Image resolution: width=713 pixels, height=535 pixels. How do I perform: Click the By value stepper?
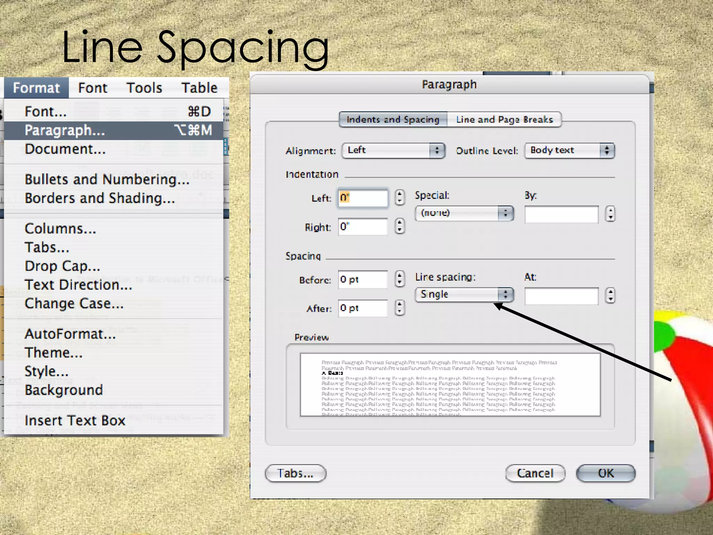tap(610, 214)
